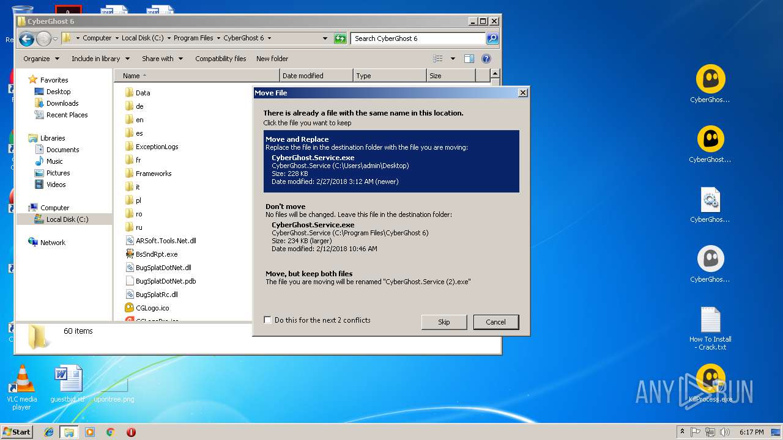Click the Windows Media Player taskbar icon
The width and height of the screenshot is (783, 440).
pos(90,432)
